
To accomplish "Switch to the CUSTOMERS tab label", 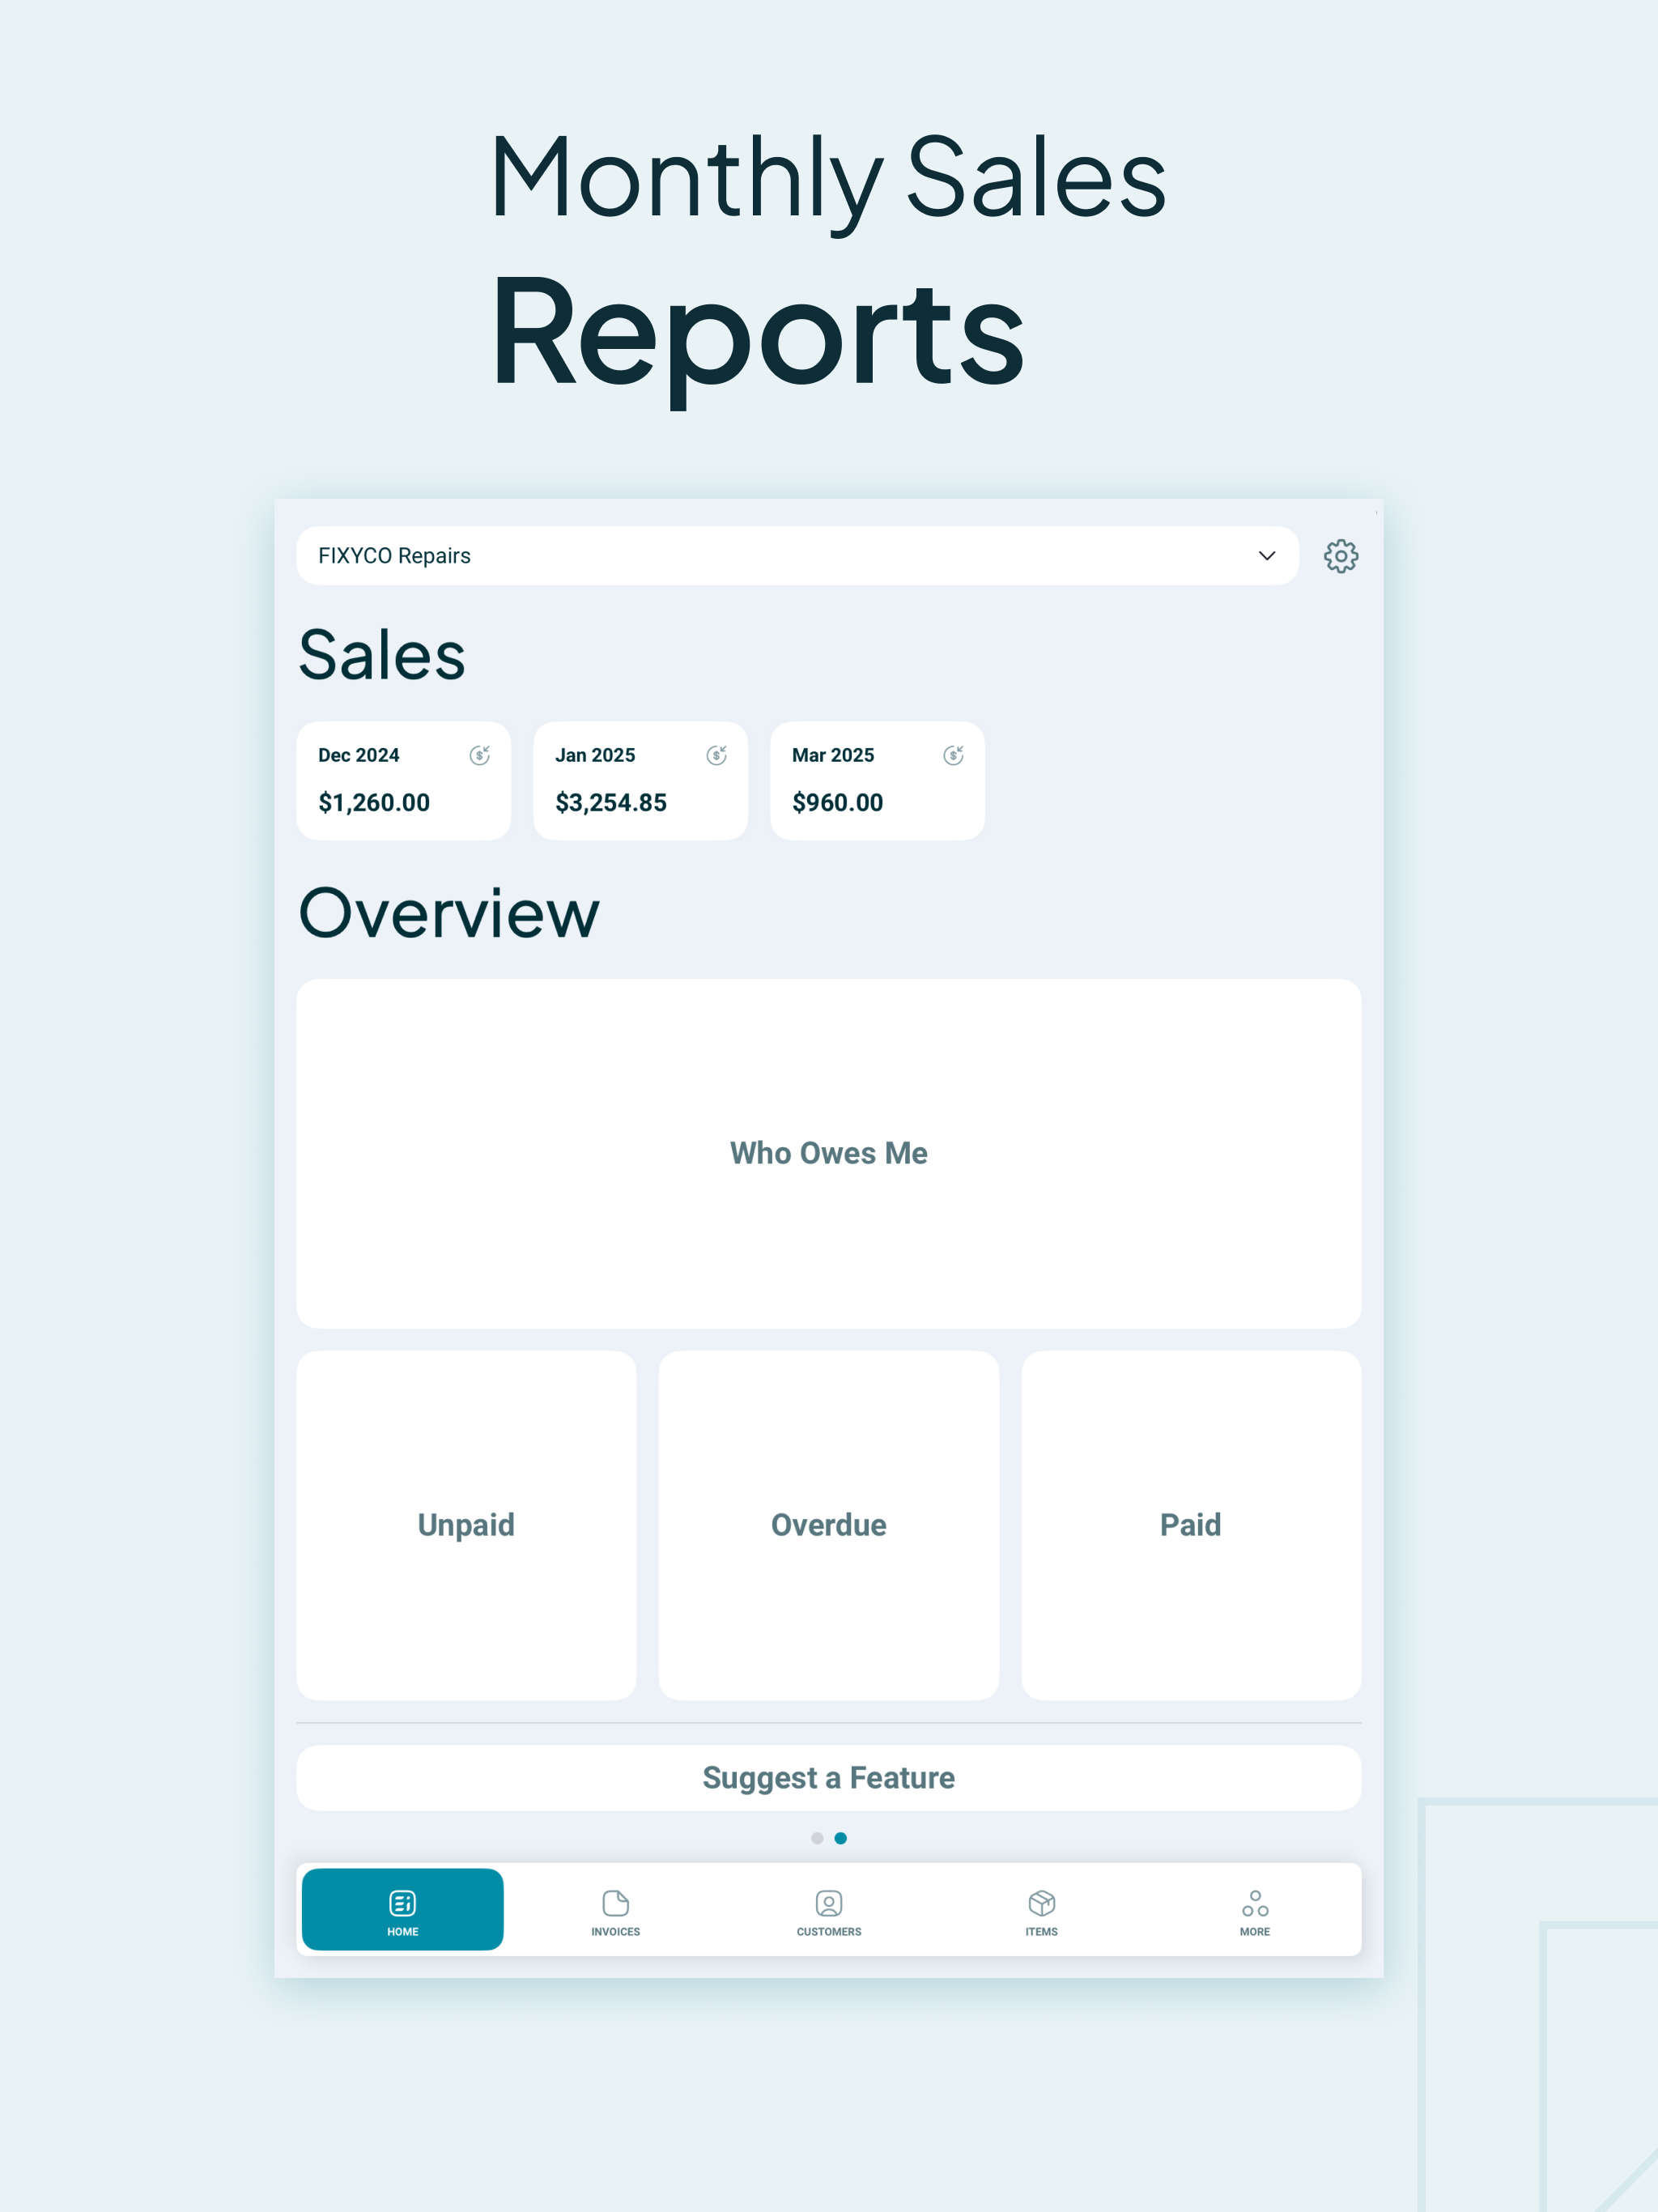I will click(828, 1932).
